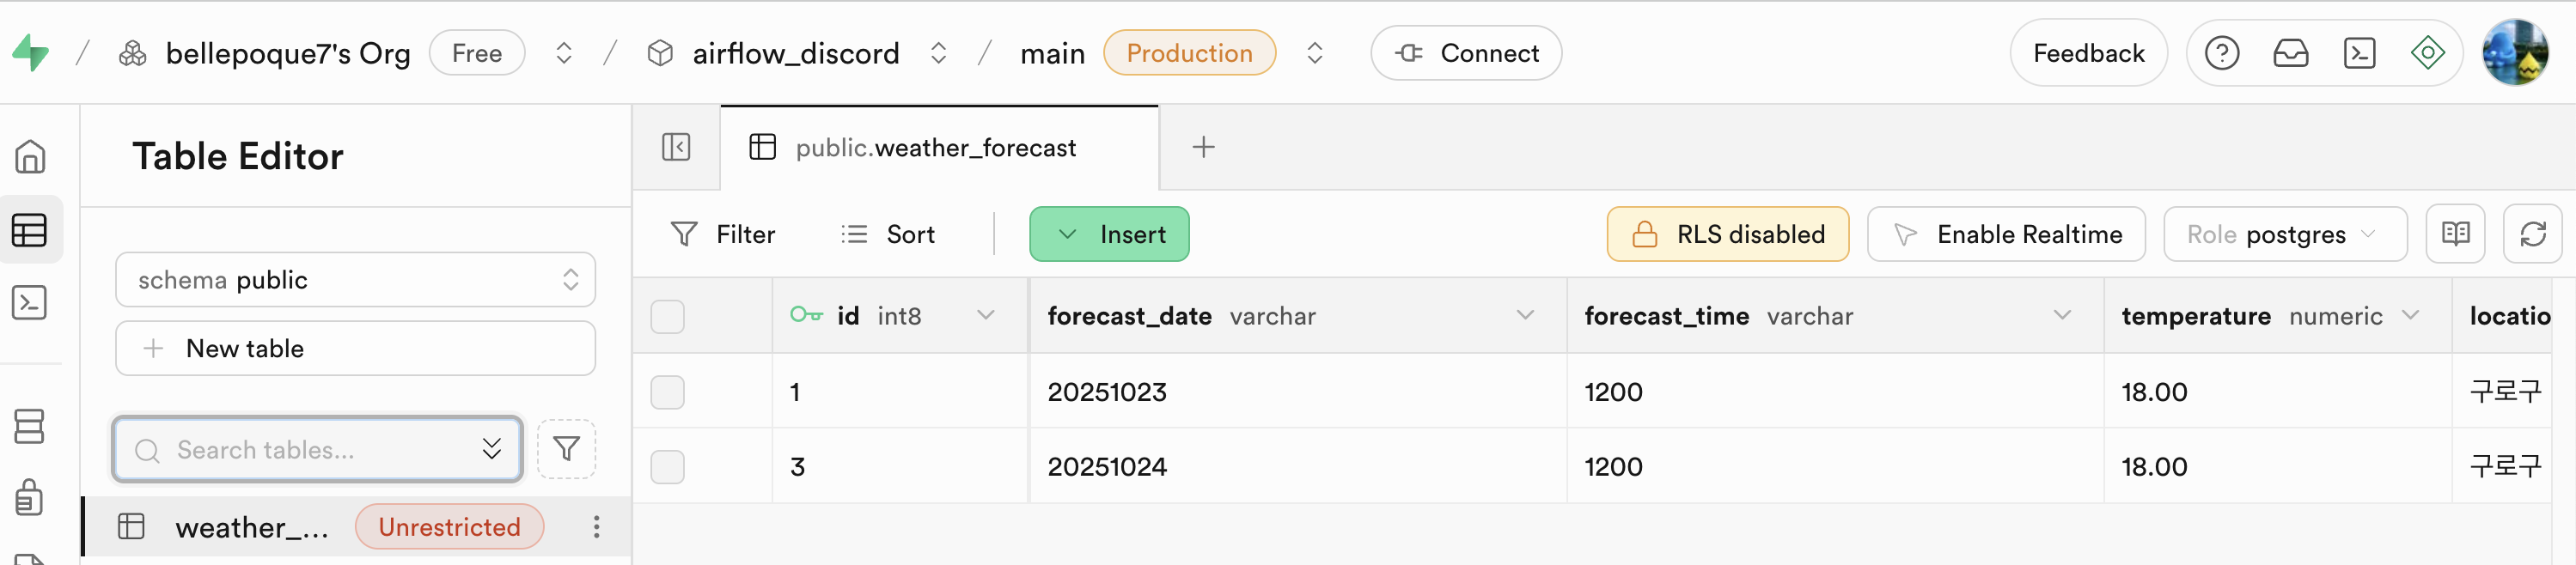Open forecast_date column header menu
This screenshot has height=565, width=2576.
tap(1524, 316)
